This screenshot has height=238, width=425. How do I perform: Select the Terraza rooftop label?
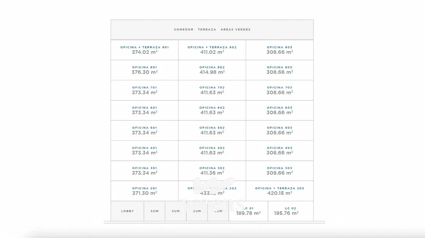207,30
